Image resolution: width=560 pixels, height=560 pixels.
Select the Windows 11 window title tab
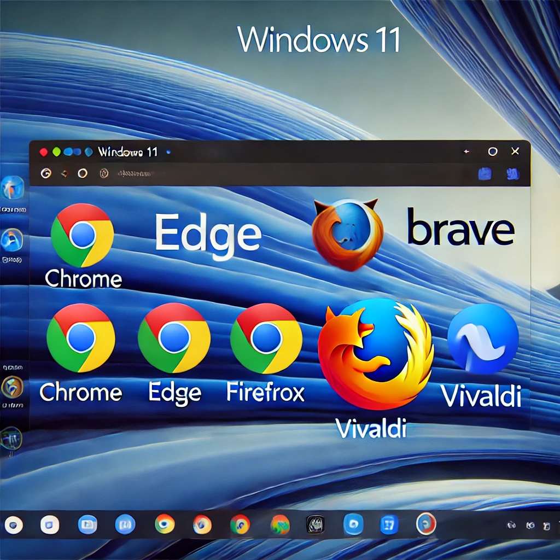point(127,152)
